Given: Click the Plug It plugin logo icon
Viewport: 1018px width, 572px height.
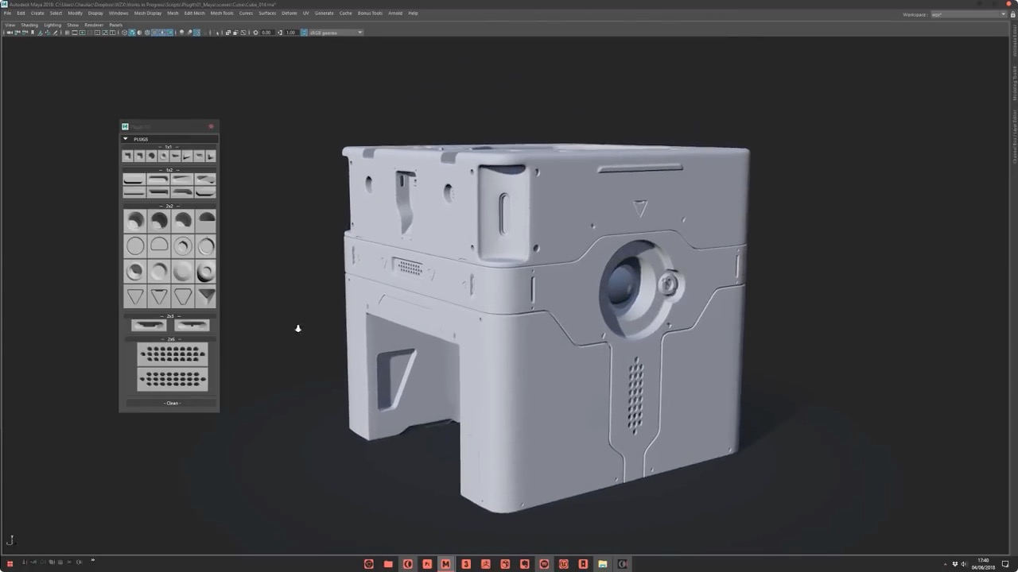Looking at the screenshot, I should 125,126.
